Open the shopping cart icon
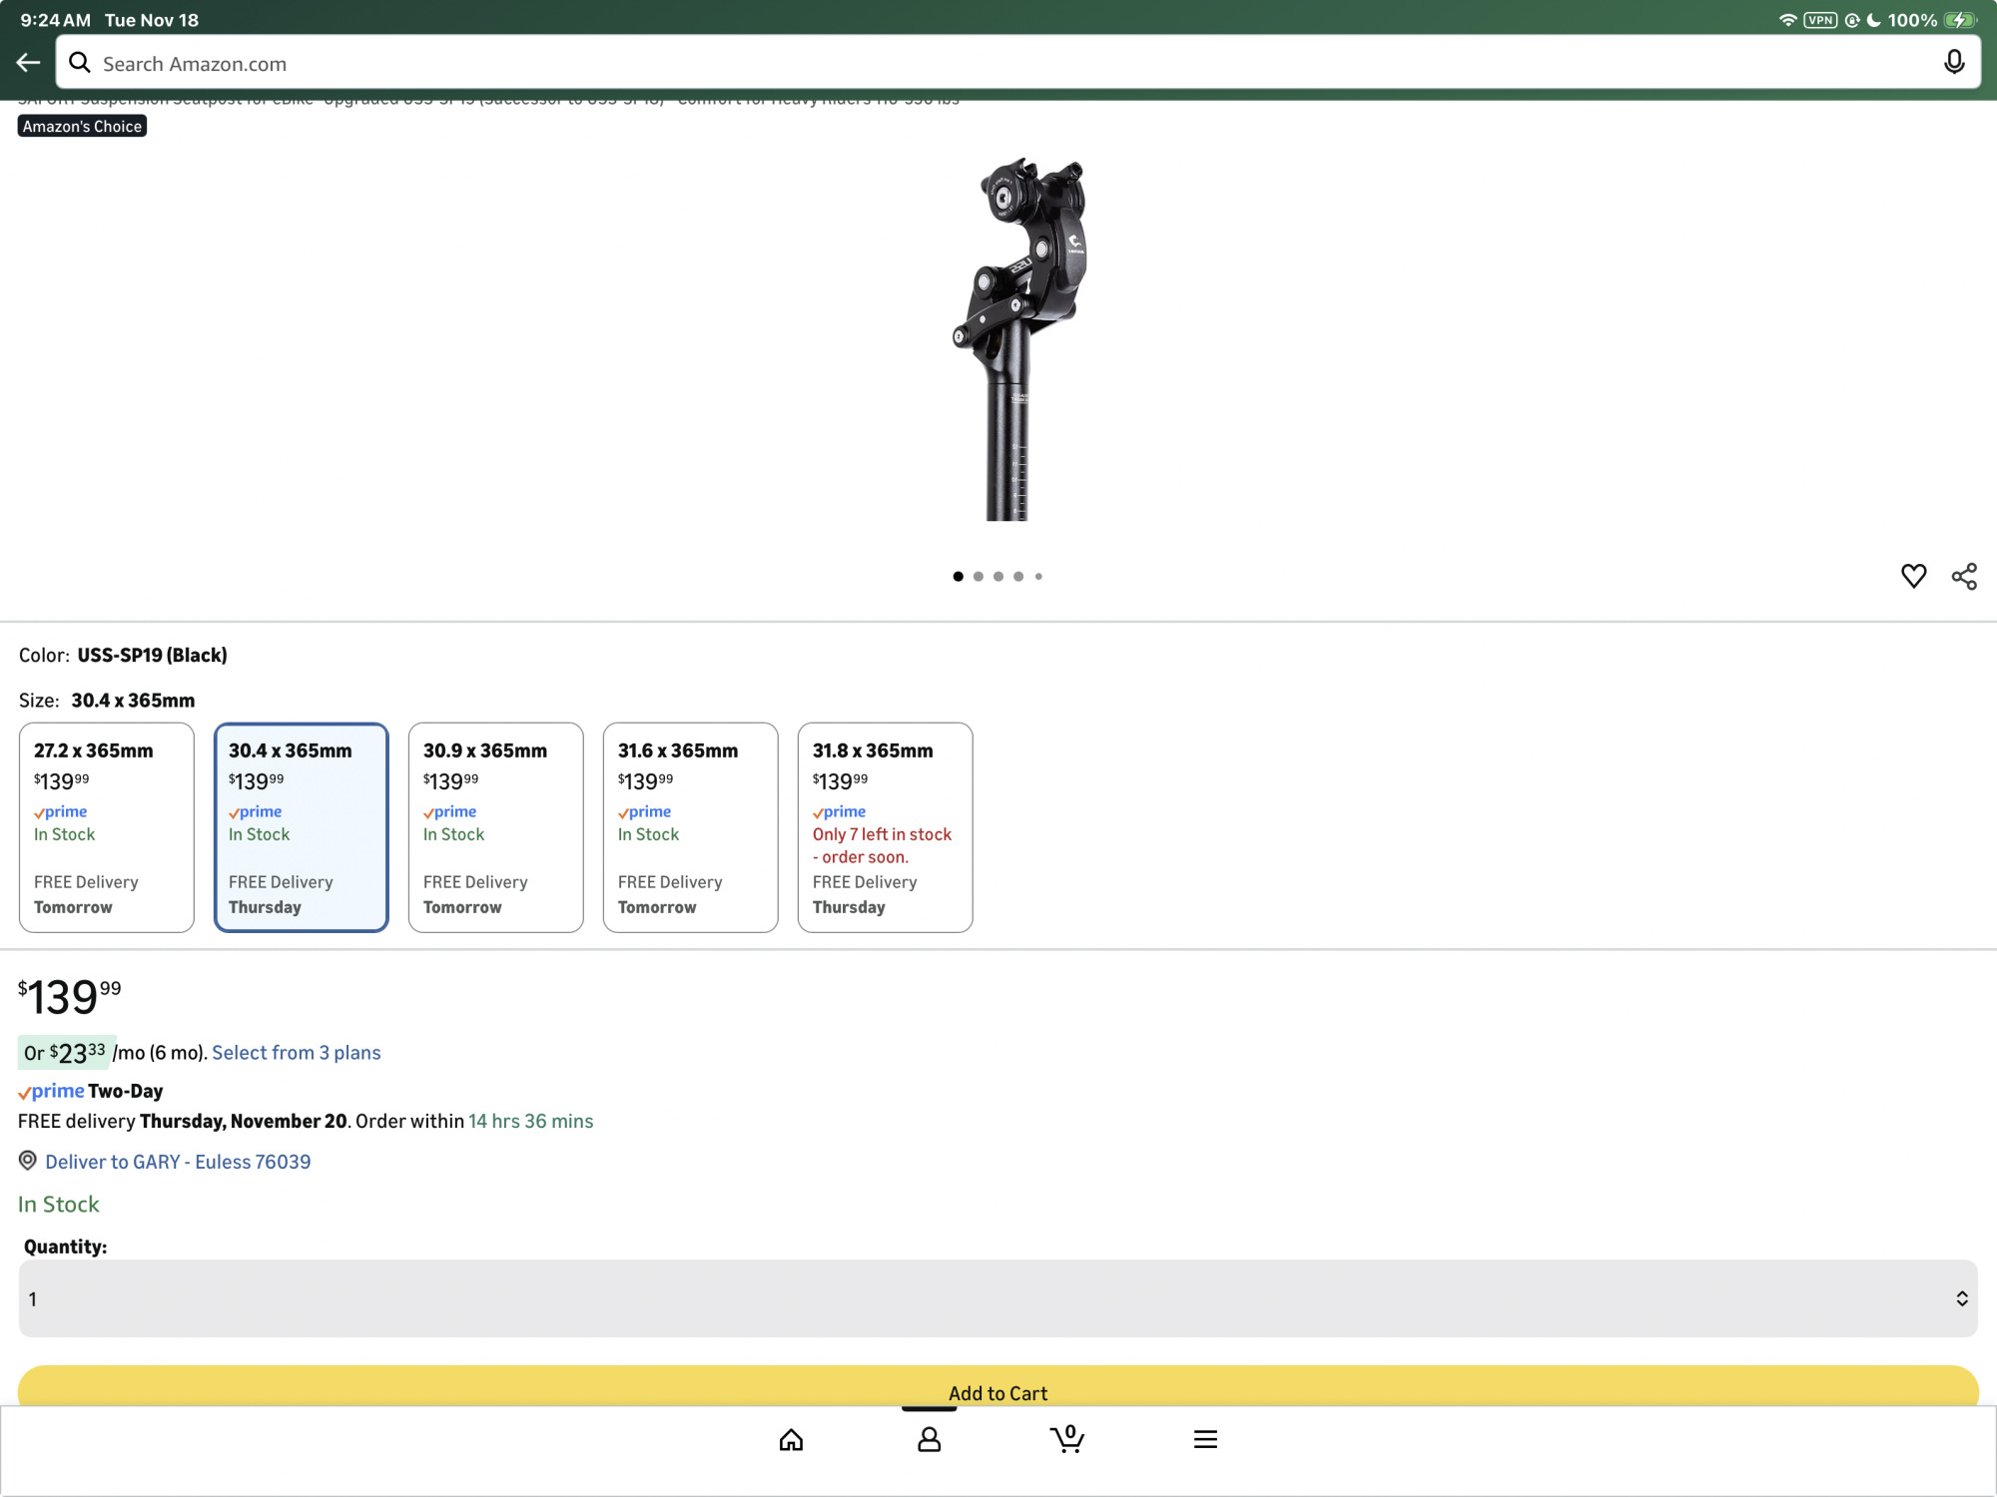 tap(1066, 1439)
